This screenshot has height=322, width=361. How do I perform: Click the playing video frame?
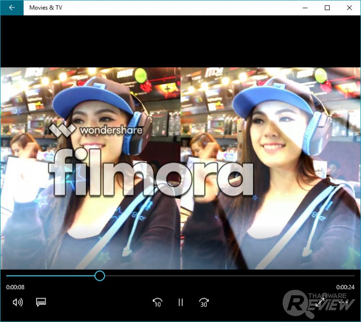[180, 168]
